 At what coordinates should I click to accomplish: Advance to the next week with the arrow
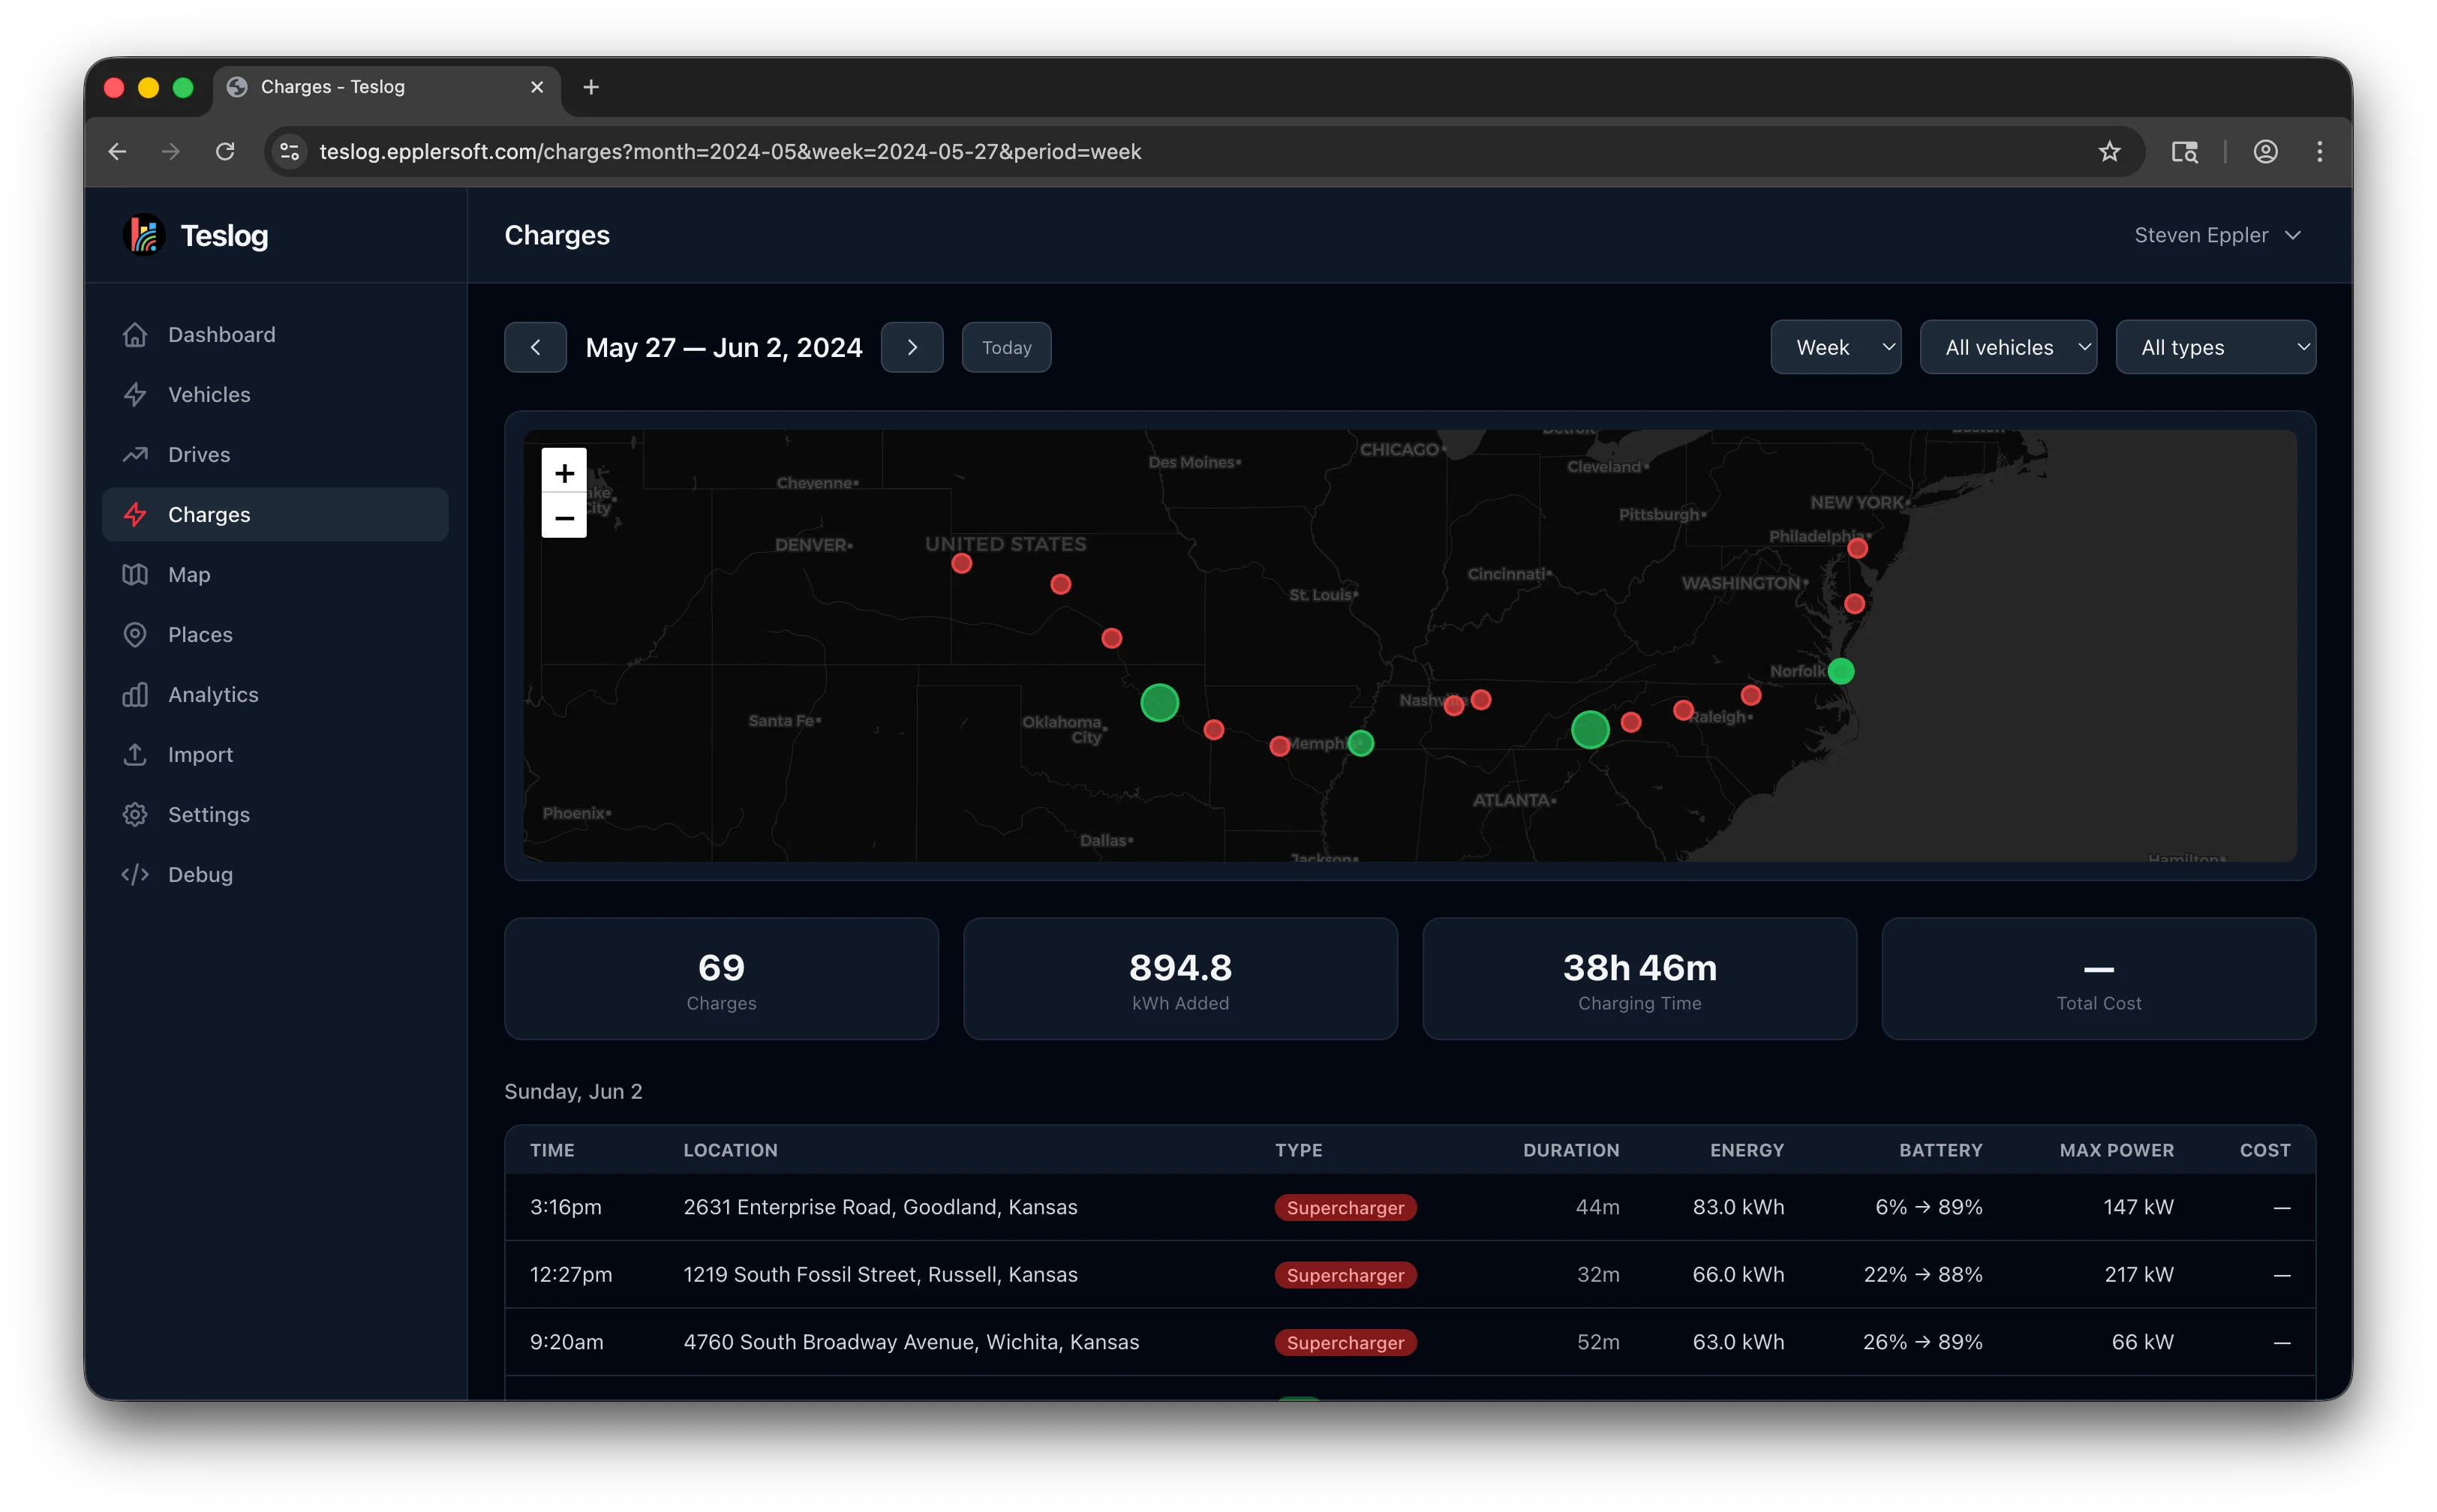click(912, 347)
